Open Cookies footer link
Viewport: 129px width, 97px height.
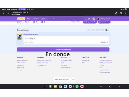[x=102, y=65]
